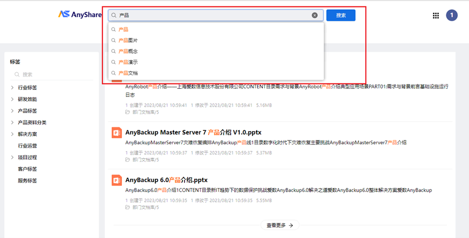Select the 产品概念 suggestion
469x238 pixels.
pyautogui.click(x=216, y=51)
